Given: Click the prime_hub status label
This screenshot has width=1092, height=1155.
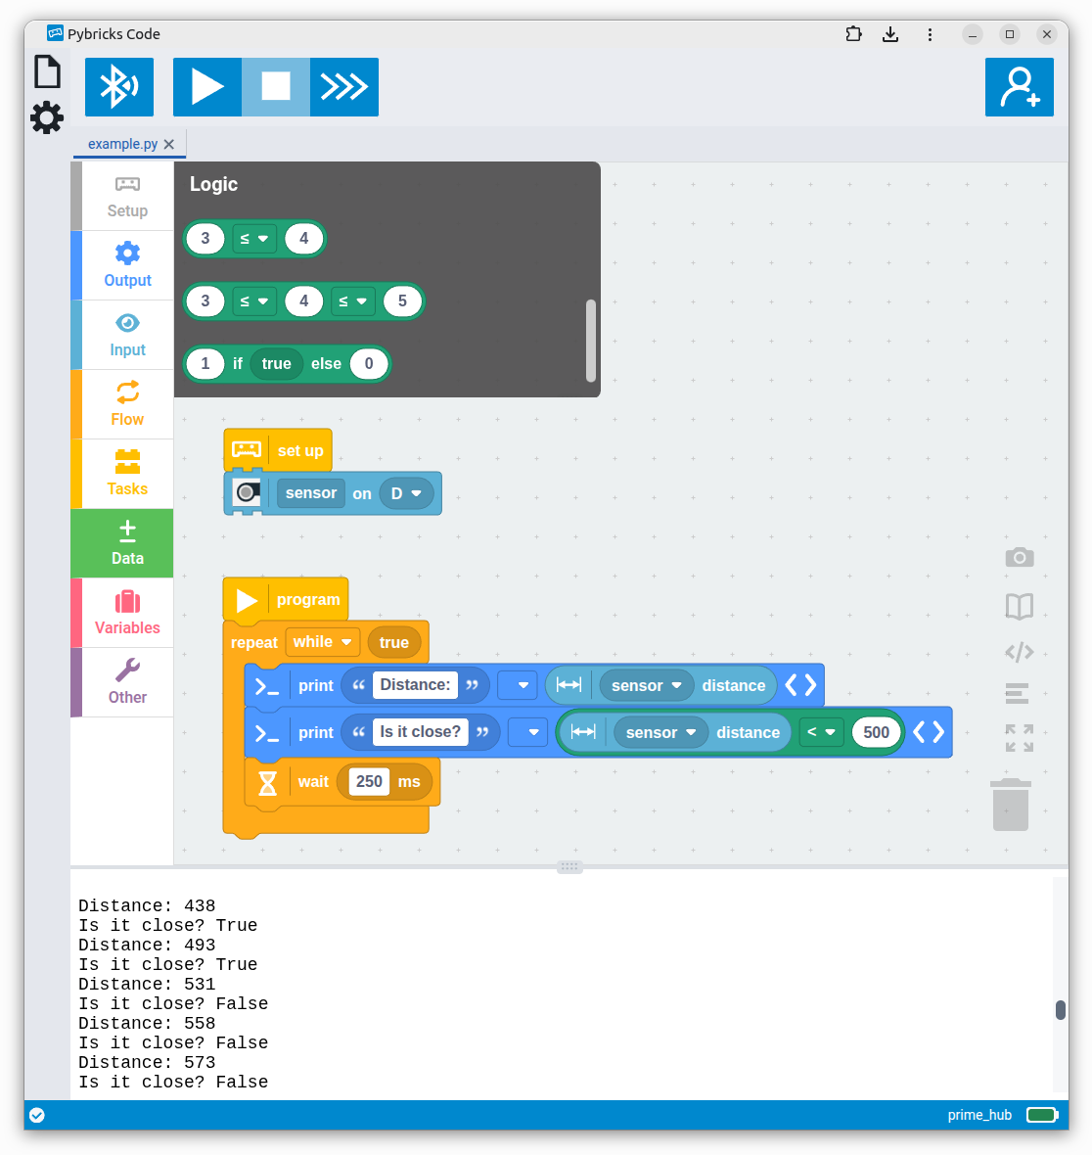Looking at the screenshot, I should point(979,1115).
